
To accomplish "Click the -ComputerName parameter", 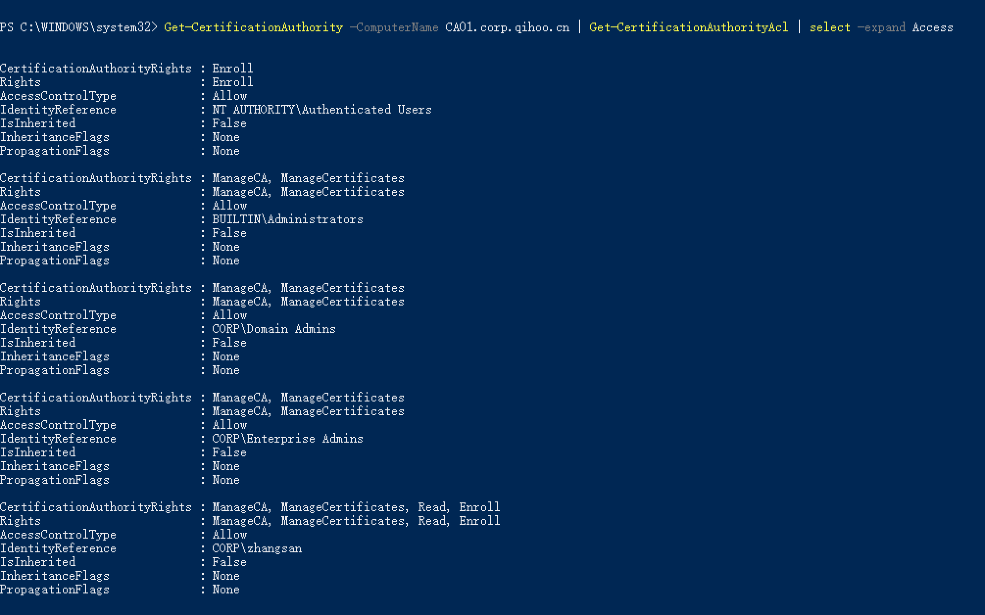I will tap(394, 27).
